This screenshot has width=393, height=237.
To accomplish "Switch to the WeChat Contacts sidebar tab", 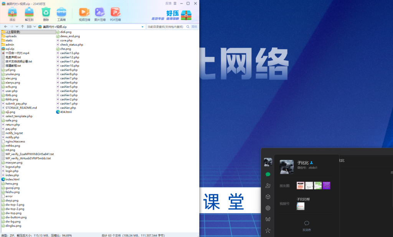I will click(x=268, y=185).
